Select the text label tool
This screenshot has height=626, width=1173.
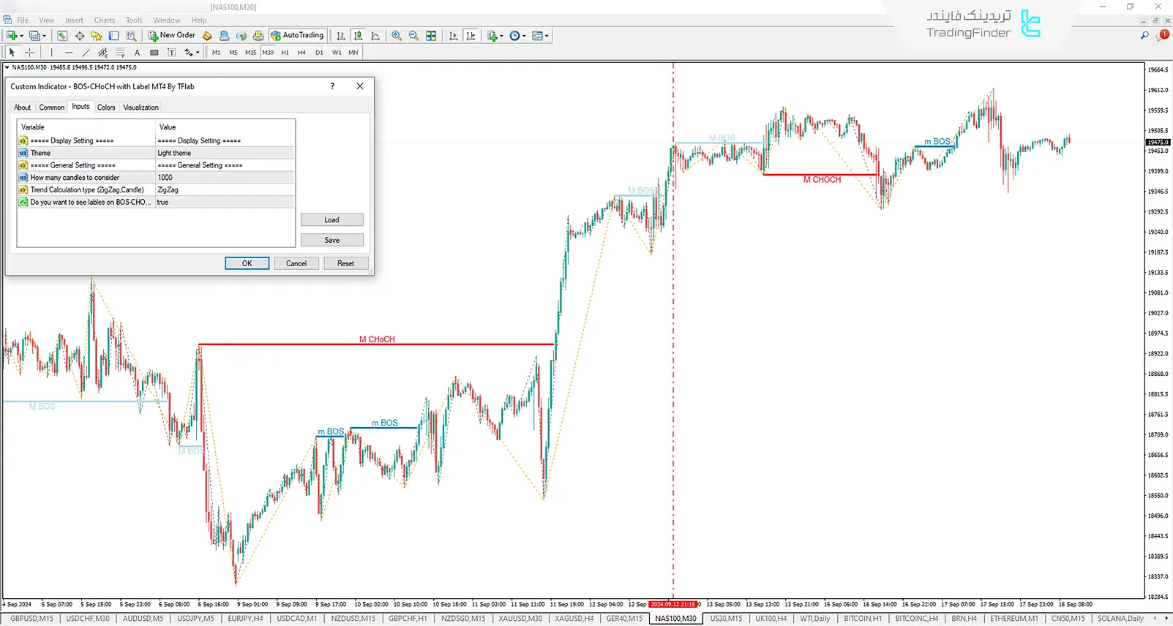137,53
